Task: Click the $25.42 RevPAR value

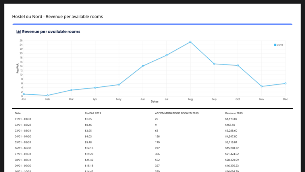Action: (x=89, y=160)
